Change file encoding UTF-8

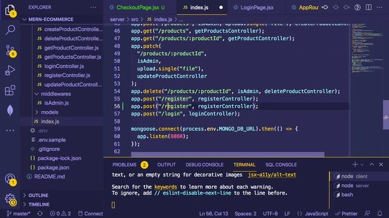pyautogui.click(x=270, y=214)
